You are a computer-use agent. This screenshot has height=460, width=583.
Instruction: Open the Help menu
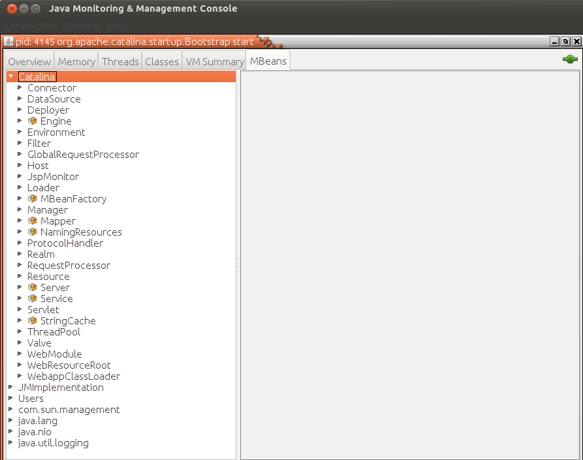point(118,26)
